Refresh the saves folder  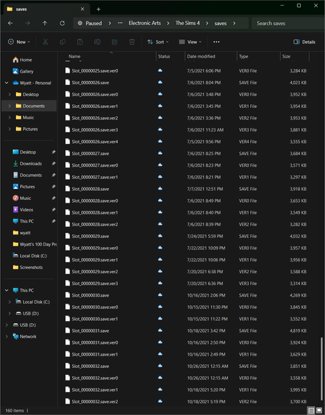pyautogui.click(x=62, y=24)
